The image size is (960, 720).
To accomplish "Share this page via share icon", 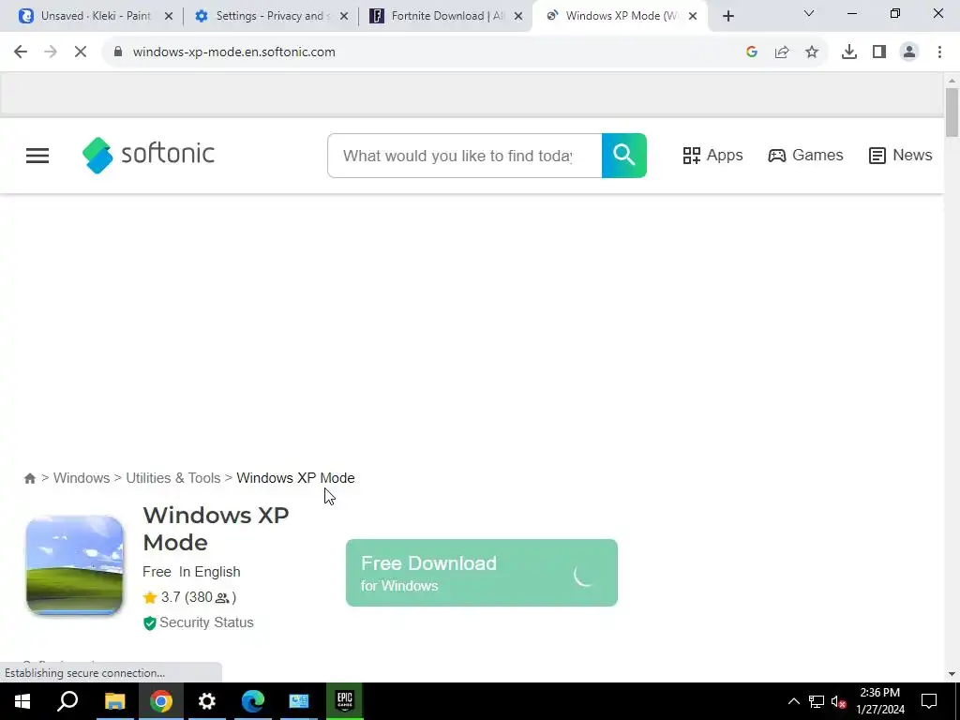I will 782,52.
